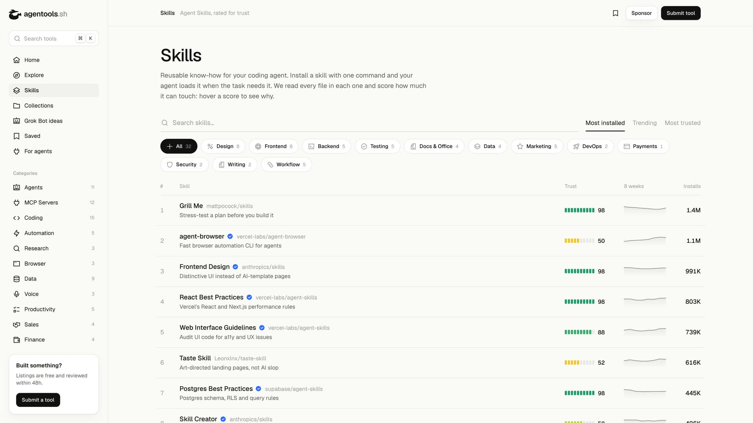Click the Browser window icon
753x423 pixels.
16,264
